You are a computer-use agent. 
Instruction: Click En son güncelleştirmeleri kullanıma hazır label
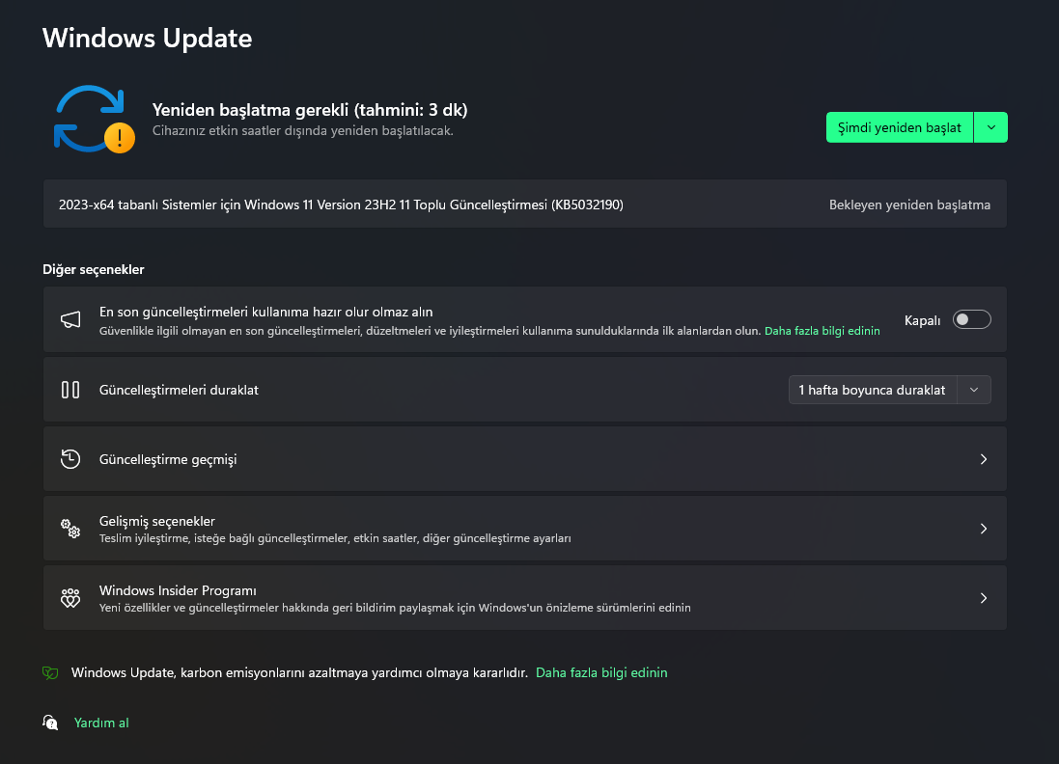266,312
